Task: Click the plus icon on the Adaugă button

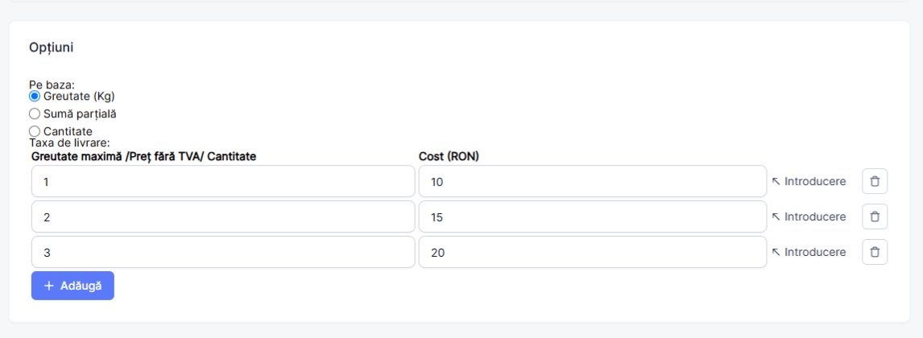Action: point(49,286)
